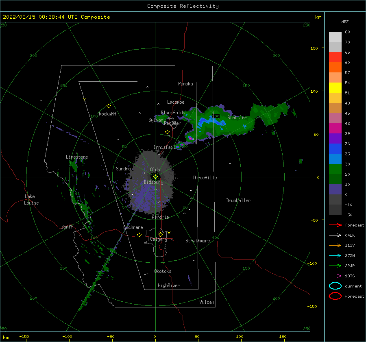Screen dimensions: 366x342
Task: Click the Strathmore town label
Action: (198, 241)
